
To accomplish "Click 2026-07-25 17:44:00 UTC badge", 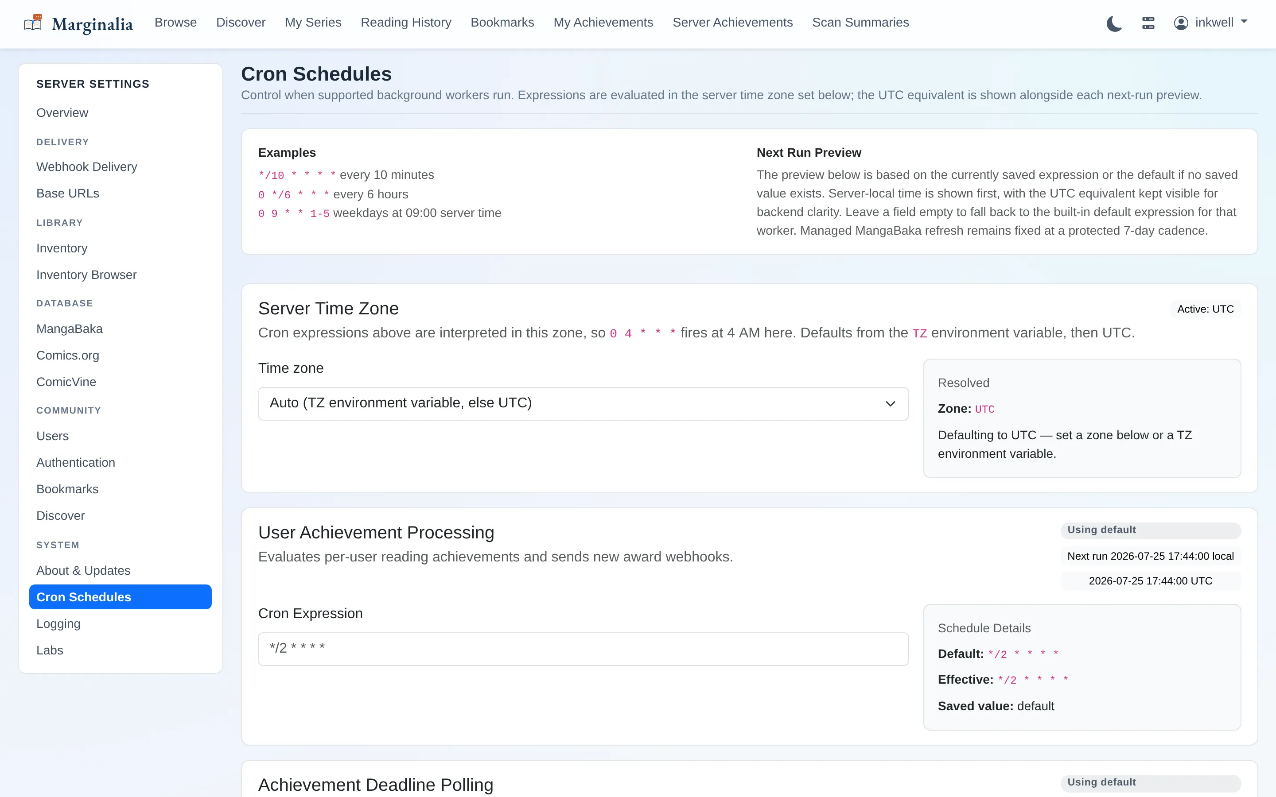I will tap(1151, 581).
